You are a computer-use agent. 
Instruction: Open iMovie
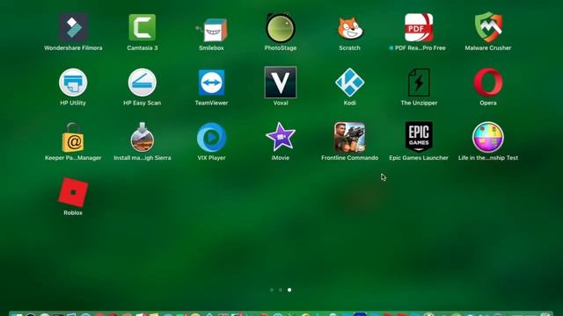pyautogui.click(x=281, y=137)
